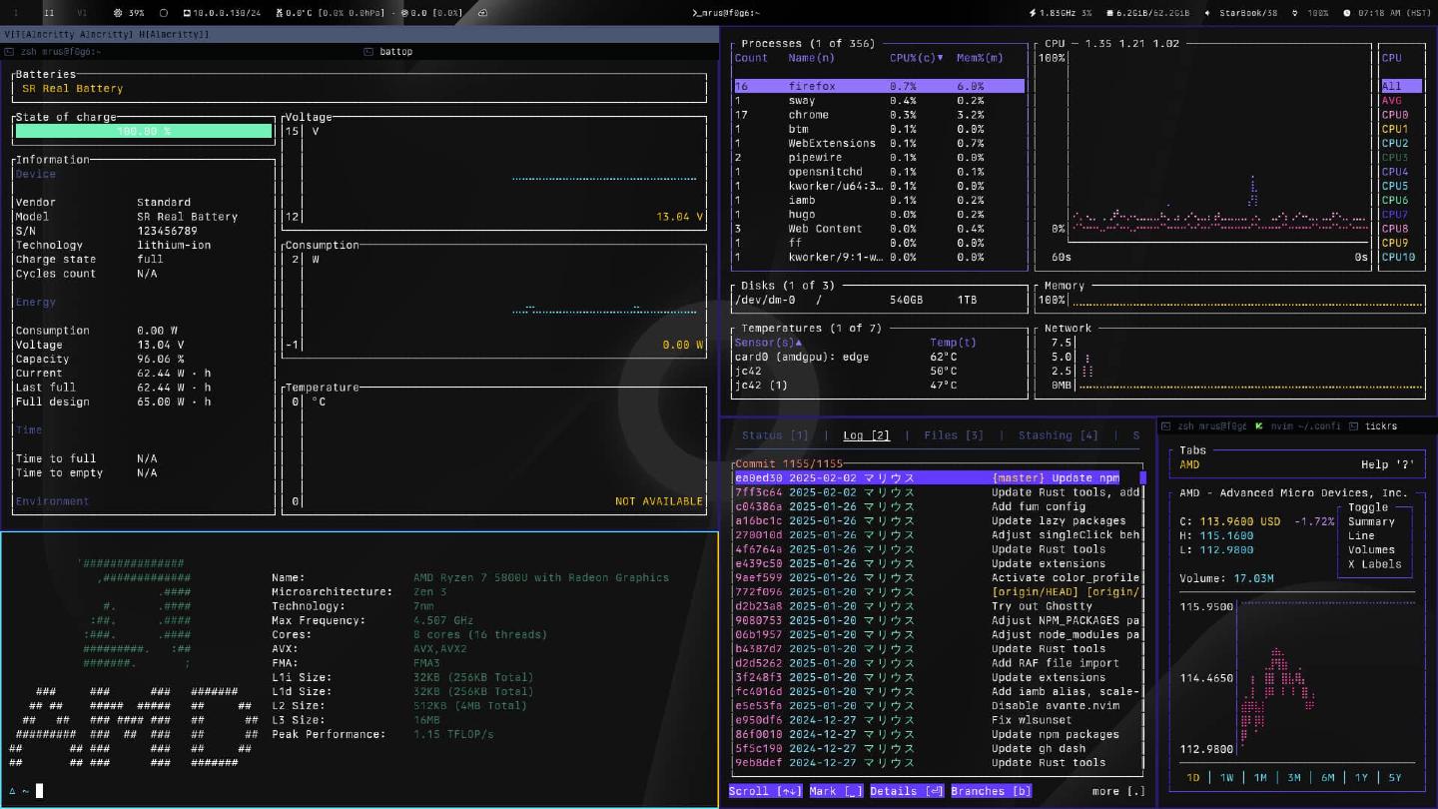
Task: Sort processes by Count column header
Action: (x=751, y=58)
